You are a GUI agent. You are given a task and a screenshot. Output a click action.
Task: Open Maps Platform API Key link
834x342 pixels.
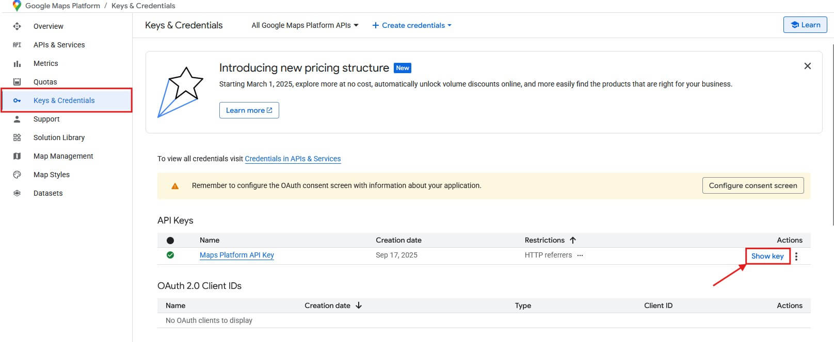[x=236, y=255]
